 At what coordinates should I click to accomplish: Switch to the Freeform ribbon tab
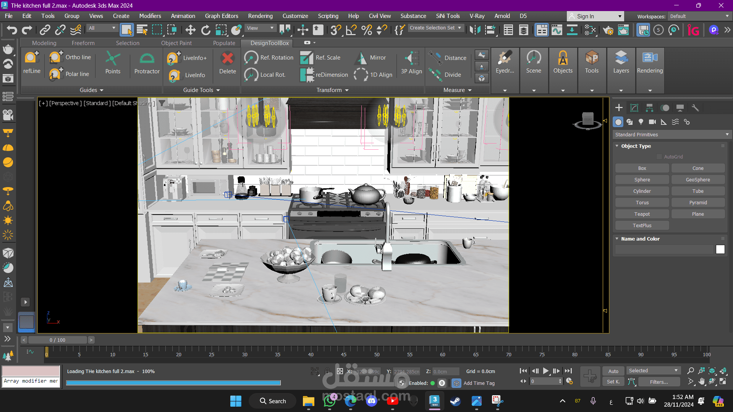[x=83, y=43]
